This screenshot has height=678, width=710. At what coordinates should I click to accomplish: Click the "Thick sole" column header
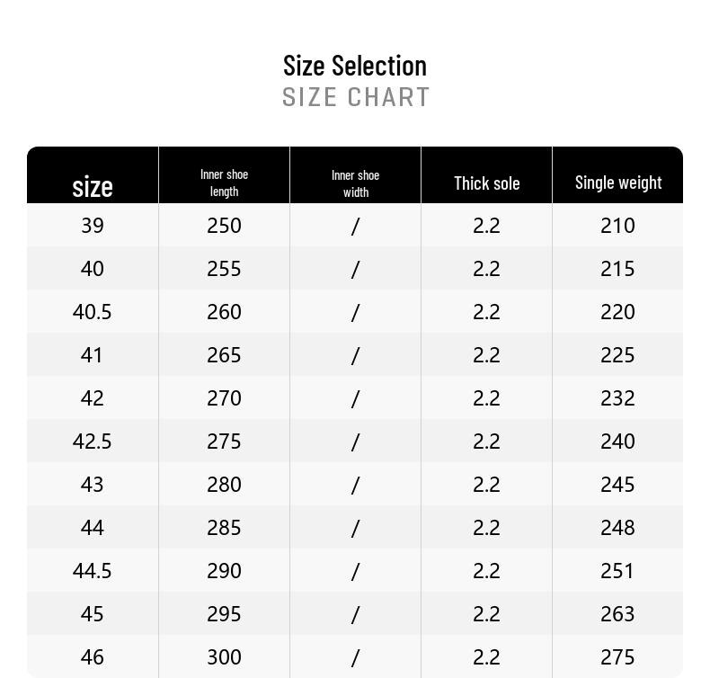(x=486, y=183)
